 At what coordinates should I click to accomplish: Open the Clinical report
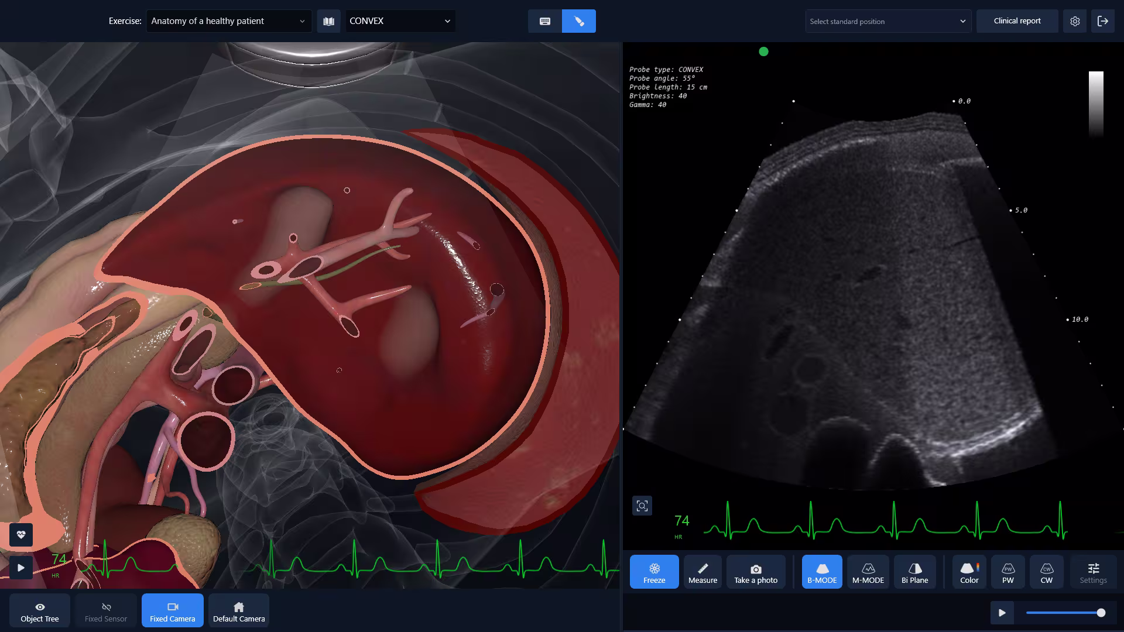(x=1017, y=21)
